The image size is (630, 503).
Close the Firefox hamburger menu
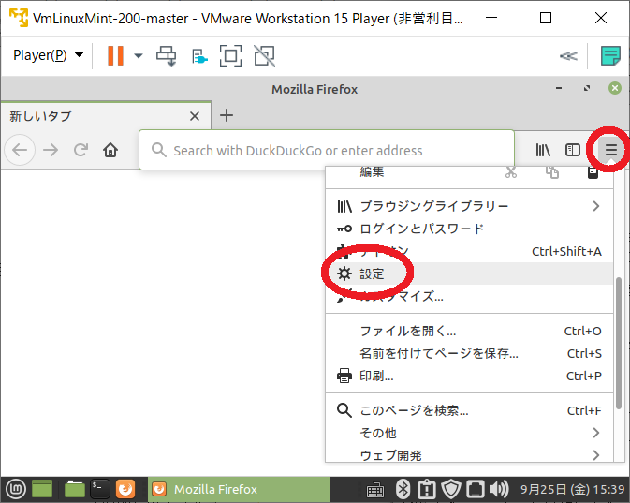[x=610, y=150]
